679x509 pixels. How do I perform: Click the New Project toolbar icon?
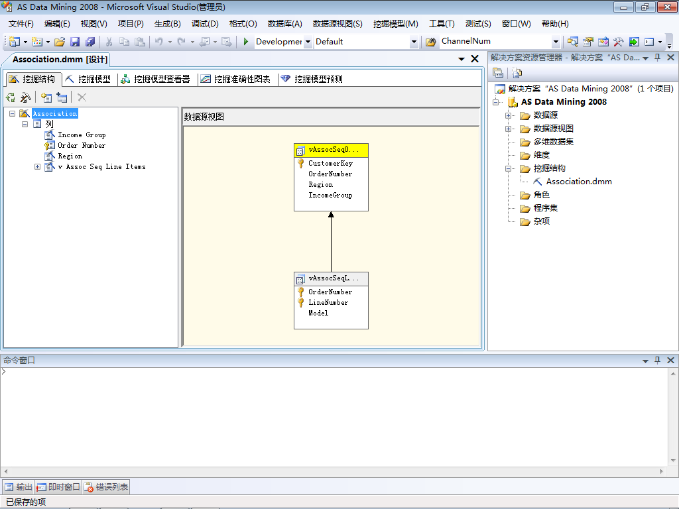[x=15, y=42]
